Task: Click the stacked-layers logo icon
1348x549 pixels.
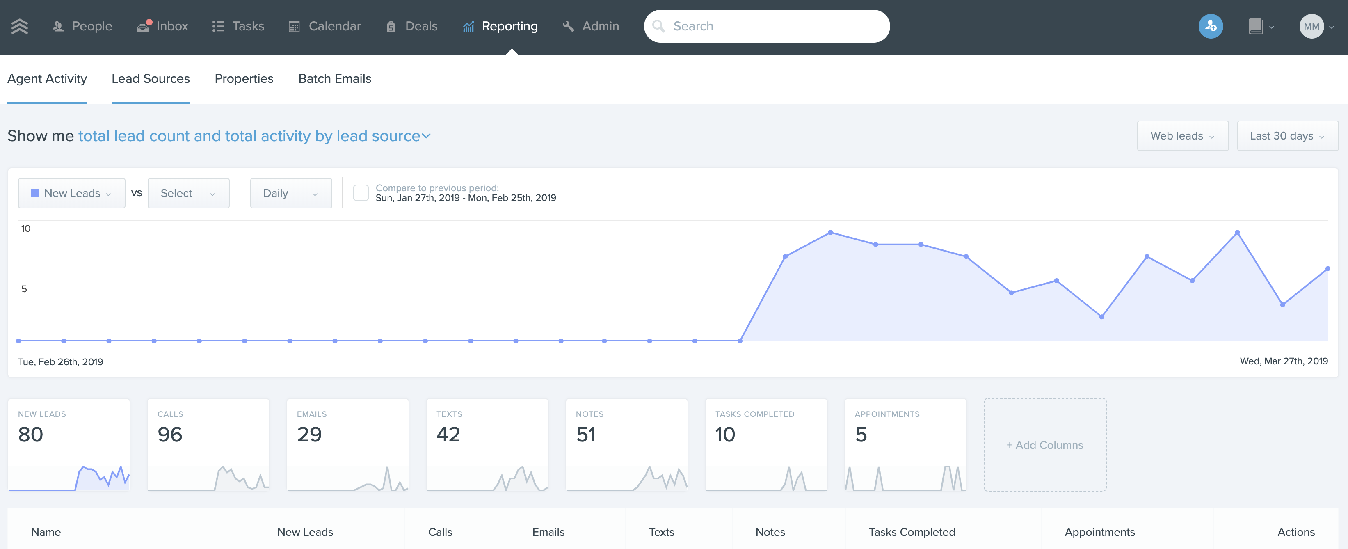Action: [19, 26]
